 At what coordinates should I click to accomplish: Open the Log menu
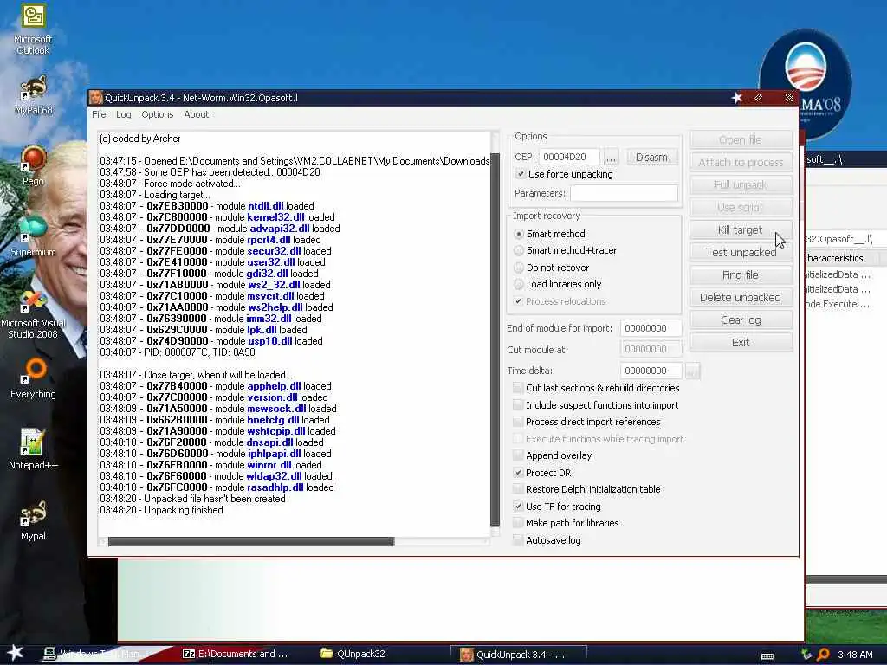123,114
